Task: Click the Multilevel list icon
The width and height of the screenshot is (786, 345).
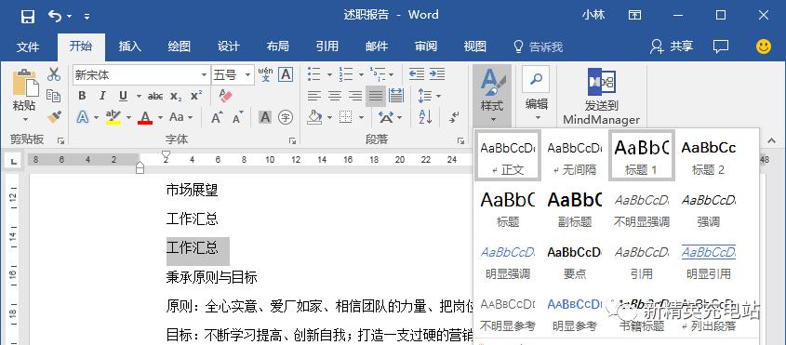Action: tap(378, 74)
